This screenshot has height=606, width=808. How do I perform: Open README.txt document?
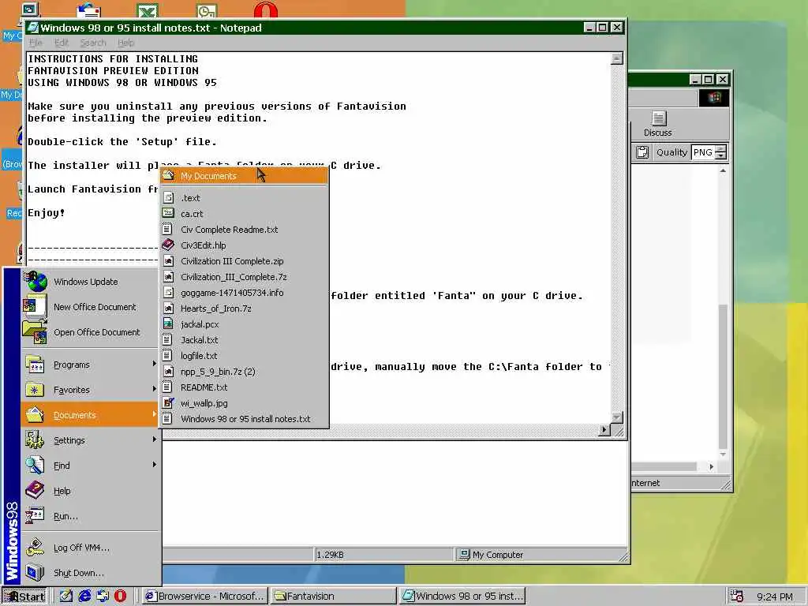point(244,387)
